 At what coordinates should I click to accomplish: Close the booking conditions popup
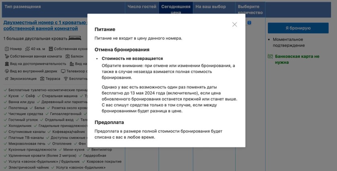click(x=235, y=24)
